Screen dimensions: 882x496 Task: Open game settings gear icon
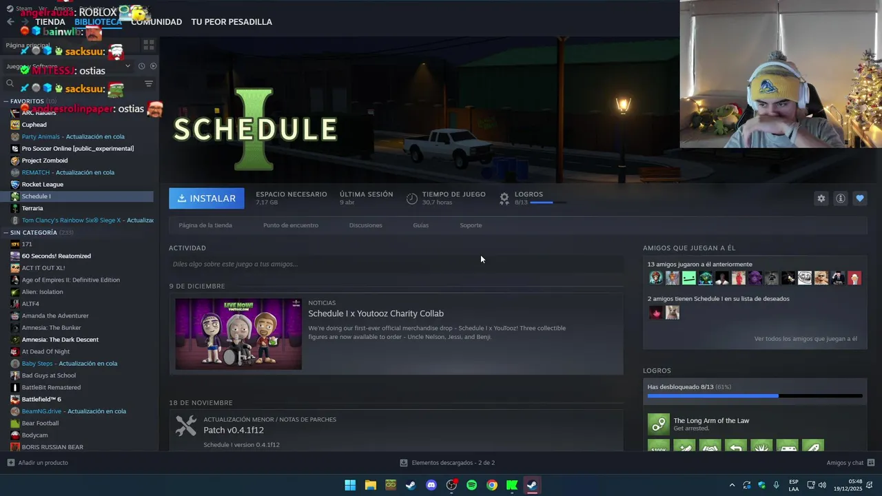tap(821, 198)
